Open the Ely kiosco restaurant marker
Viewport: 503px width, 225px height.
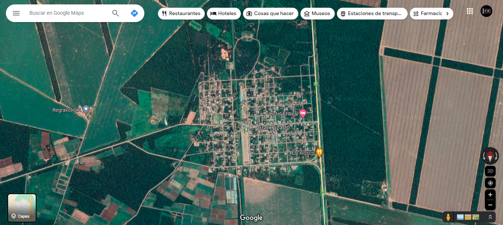pos(320,152)
